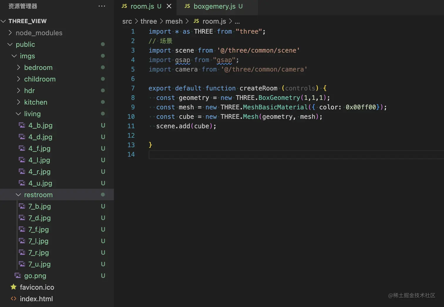
Task: Click the BoxGeometry call on line 8
Action: pos(279,98)
